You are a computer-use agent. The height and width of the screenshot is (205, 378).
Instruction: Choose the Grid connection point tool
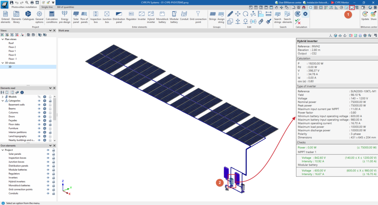pos(198,17)
